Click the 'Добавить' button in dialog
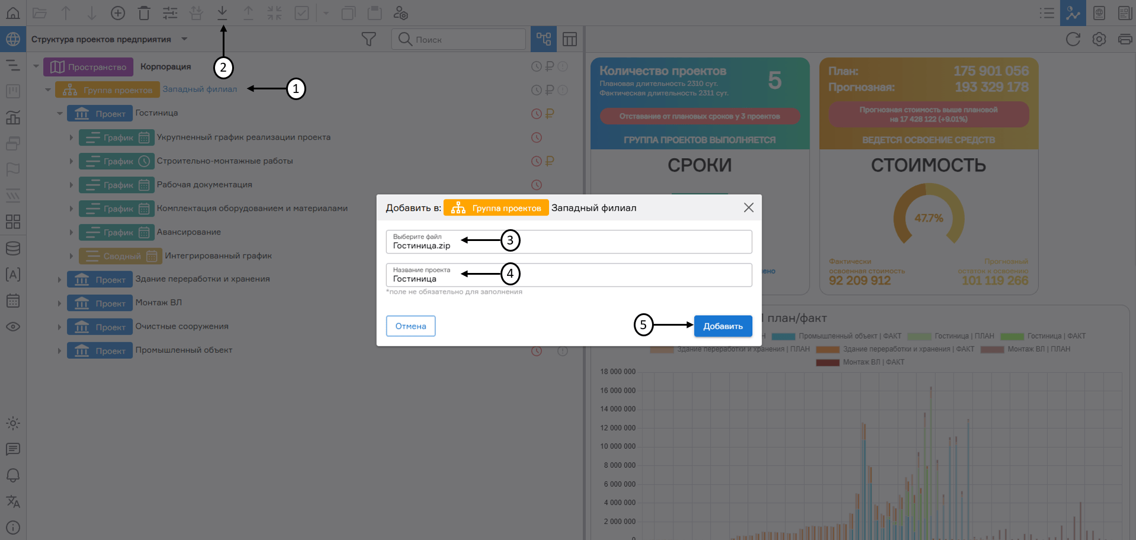Viewport: 1136px width, 540px height. 723,326
